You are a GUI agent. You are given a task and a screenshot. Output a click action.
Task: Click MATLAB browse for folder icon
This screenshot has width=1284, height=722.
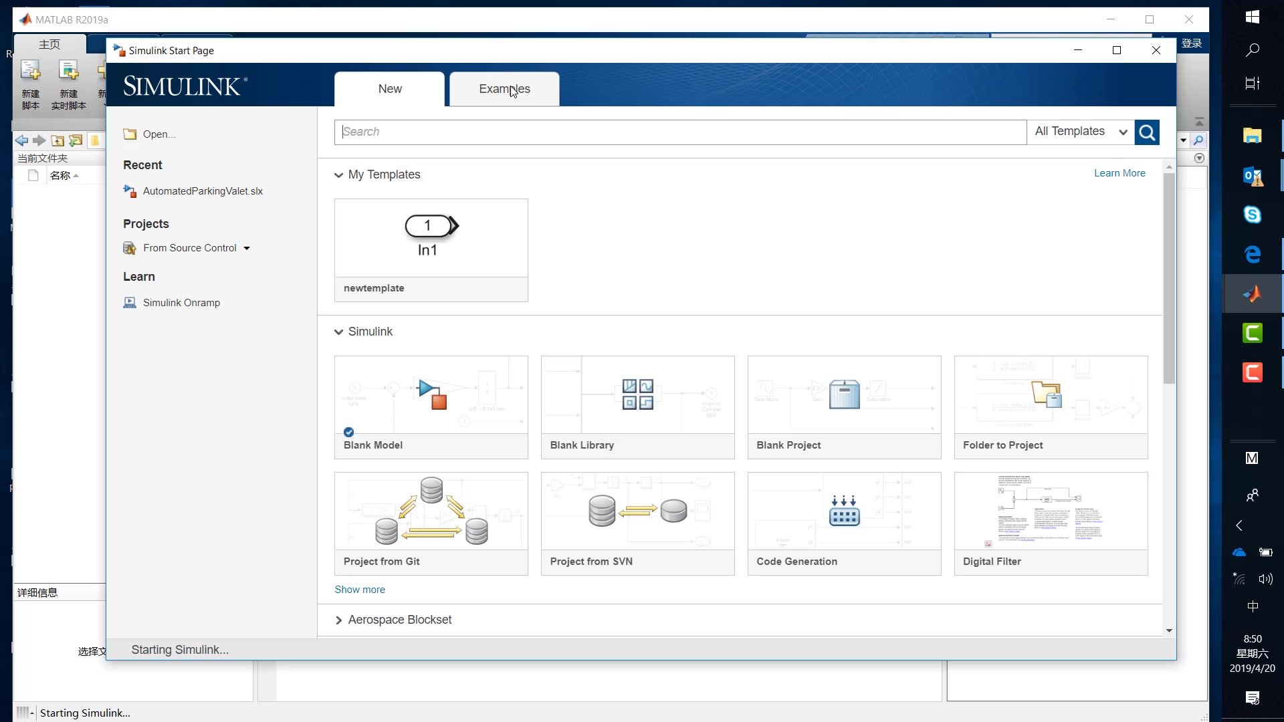(x=76, y=140)
